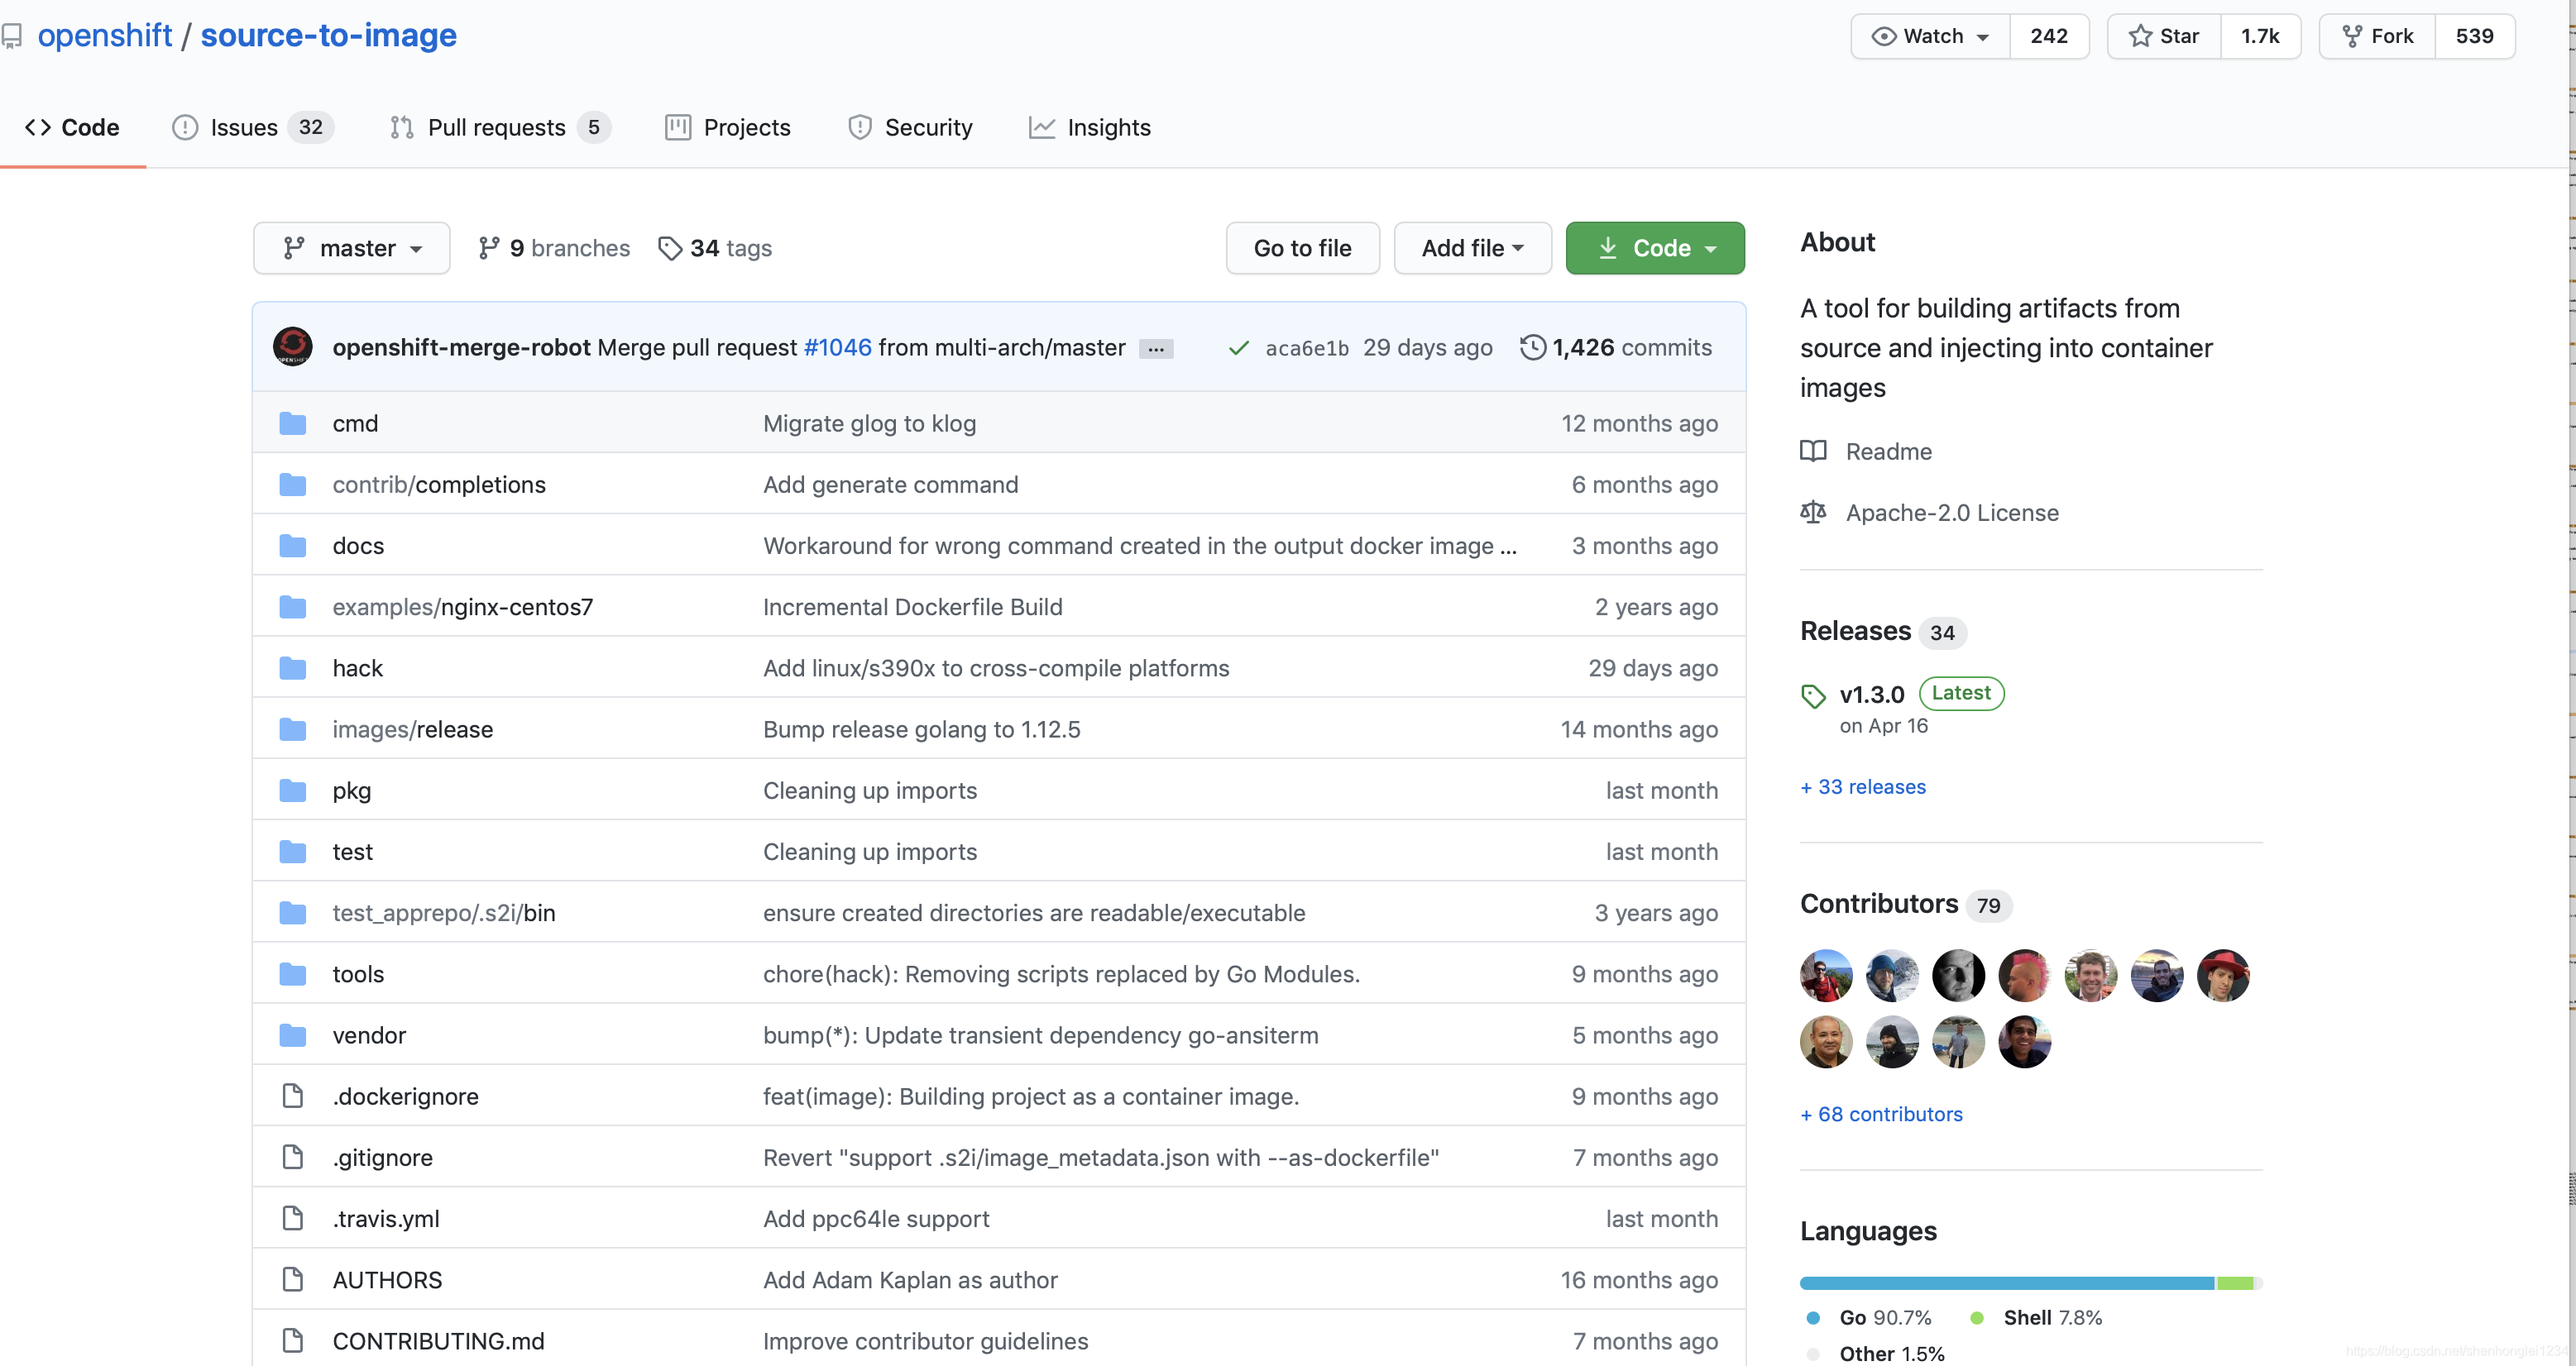Open the + 68 contributors link
Viewport: 2576px width, 1366px height.
[1881, 1114]
